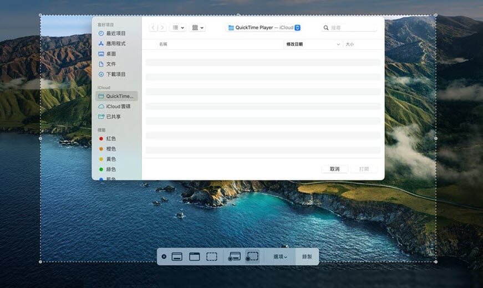This screenshot has height=288, width=483.
Task: Select QuickTime folder in iCloud sidebar
Action: 116,96
